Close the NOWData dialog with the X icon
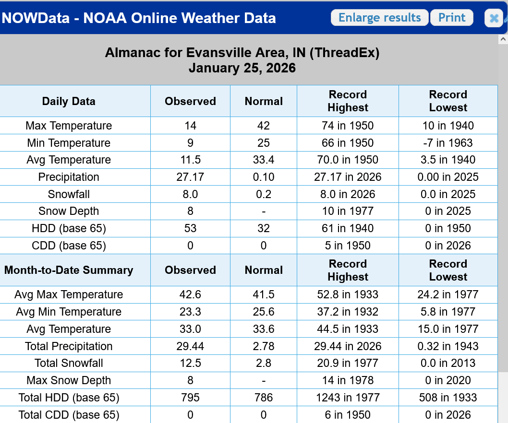The image size is (508, 423). tap(493, 18)
